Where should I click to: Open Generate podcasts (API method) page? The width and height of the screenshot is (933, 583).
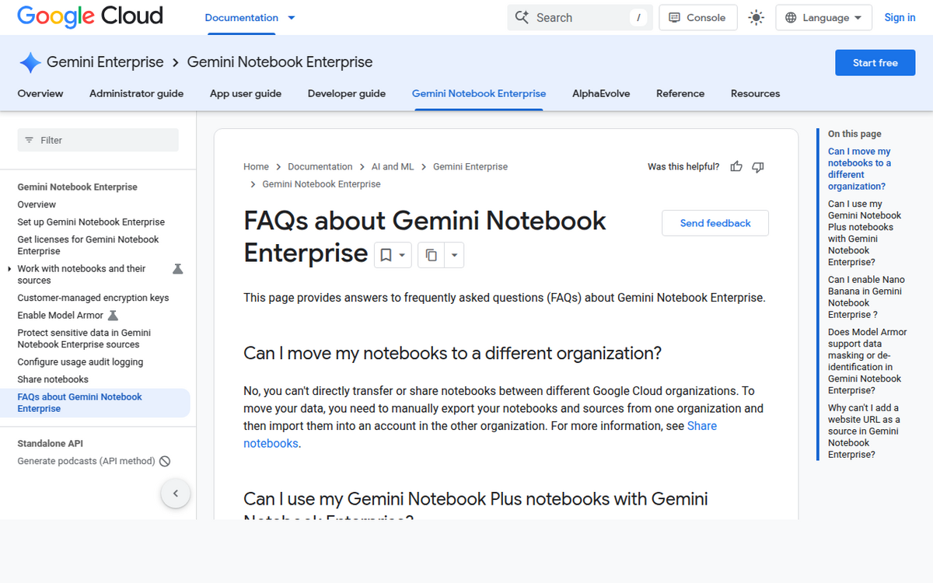[x=86, y=462]
